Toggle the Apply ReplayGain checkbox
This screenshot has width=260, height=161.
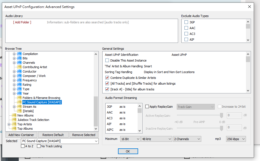[147, 107]
